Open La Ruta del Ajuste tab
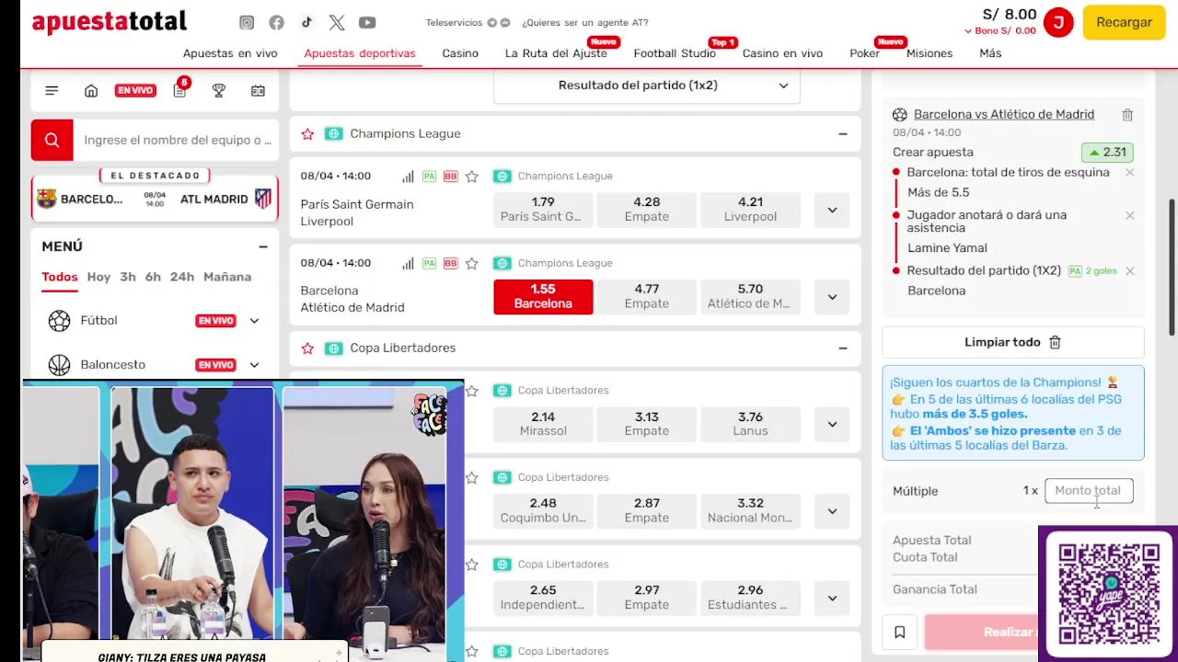 (x=556, y=53)
